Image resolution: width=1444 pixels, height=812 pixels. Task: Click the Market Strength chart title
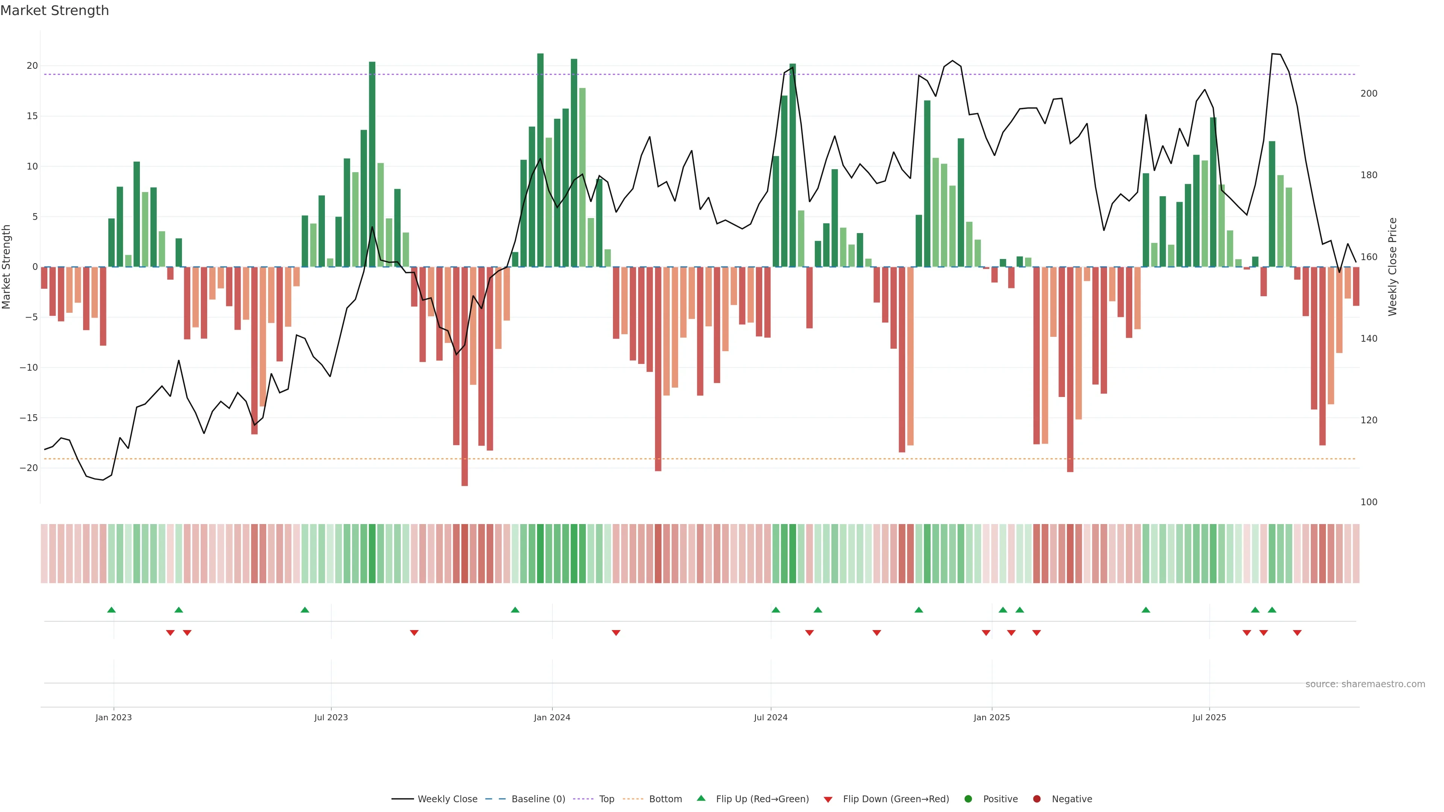pos(55,11)
